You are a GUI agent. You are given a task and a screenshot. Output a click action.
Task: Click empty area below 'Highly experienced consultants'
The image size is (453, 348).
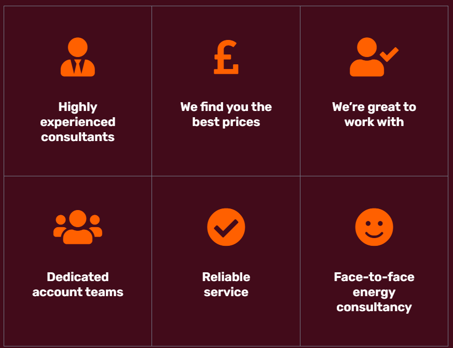pyautogui.click(x=78, y=159)
